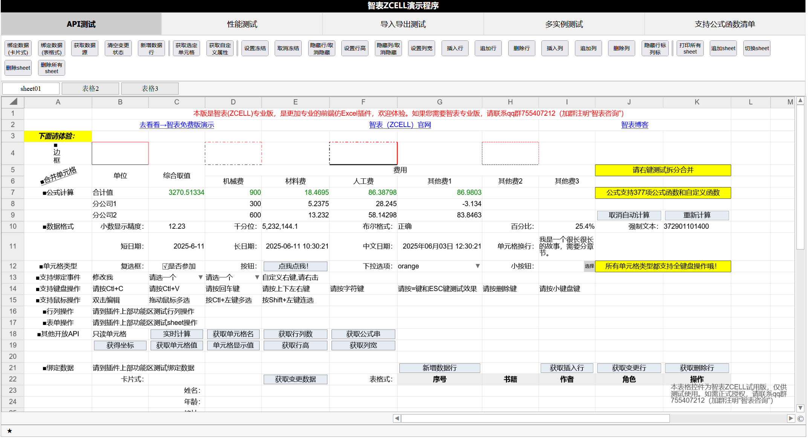
Task: Click the scroll right arrow on horizontal scrollbar
Action: click(790, 418)
